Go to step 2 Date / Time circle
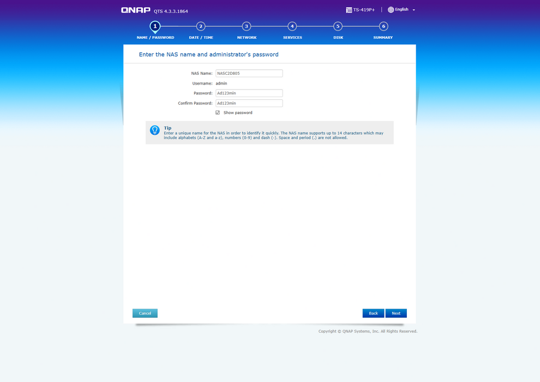The image size is (540, 382). point(201,26)
